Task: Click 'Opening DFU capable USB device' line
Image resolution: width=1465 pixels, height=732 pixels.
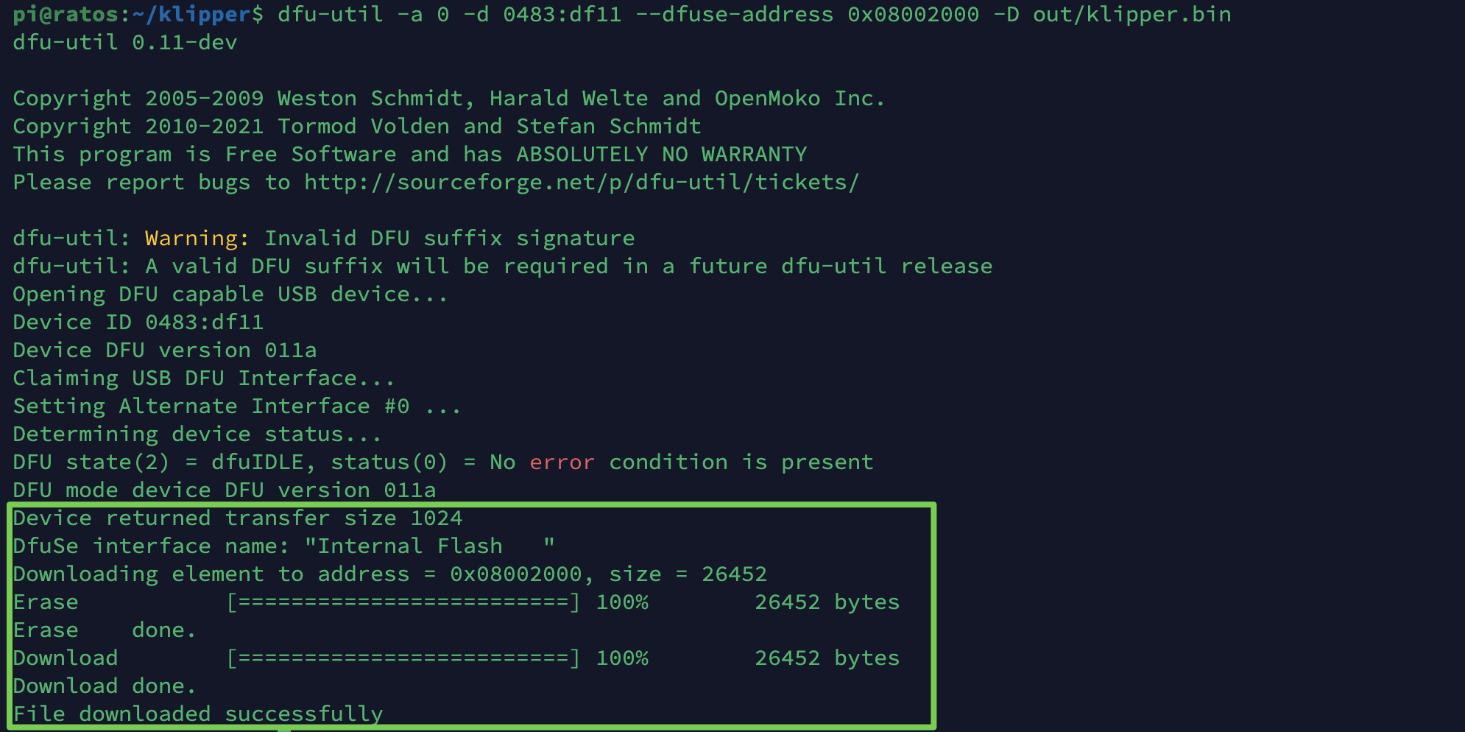Action: (x=230, y=295)
